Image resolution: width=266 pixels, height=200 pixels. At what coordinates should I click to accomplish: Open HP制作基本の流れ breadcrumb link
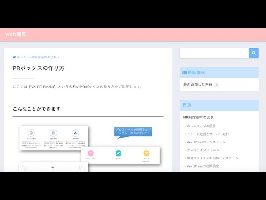(43, 57)
